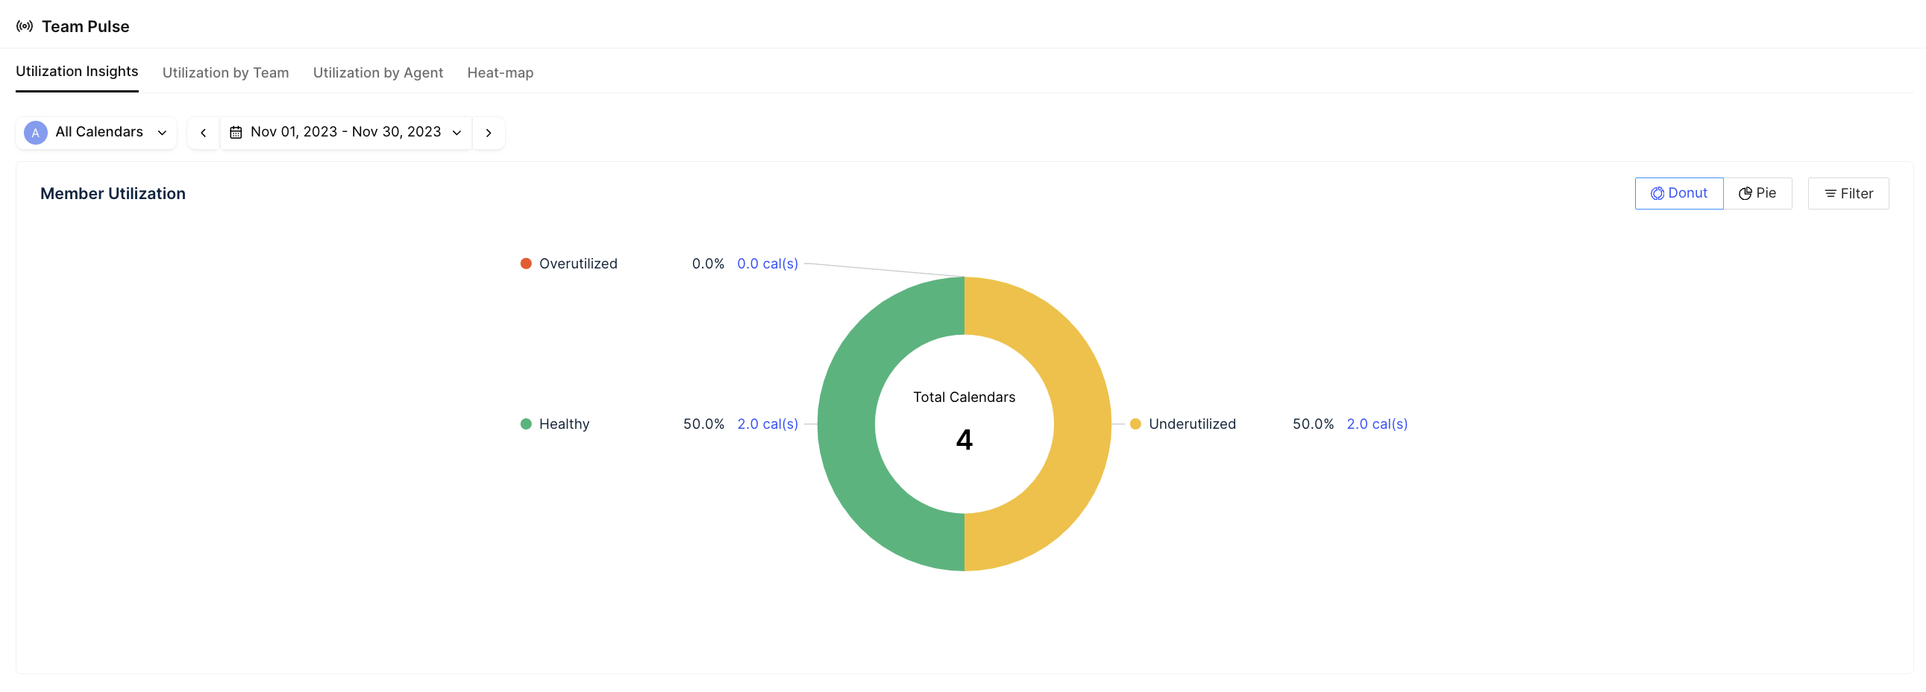
Task: Click the orange Overutilized legend dot
Action: pyautogui.click(x=526, y=264)
